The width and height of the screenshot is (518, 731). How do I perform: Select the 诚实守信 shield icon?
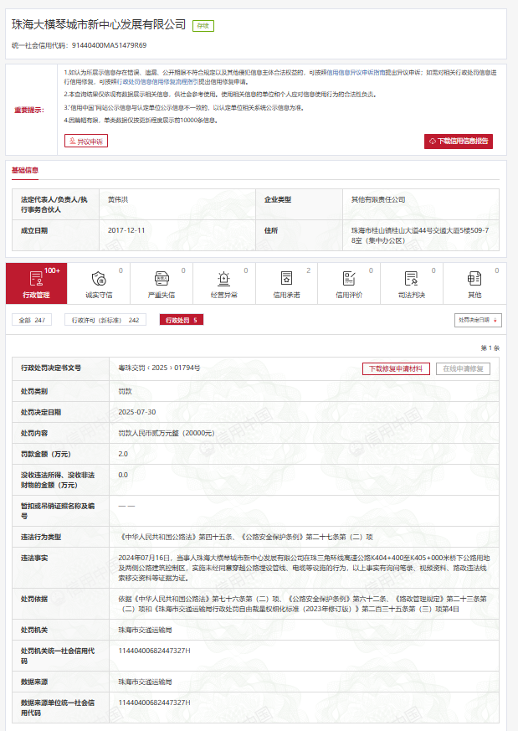coord(99,278)
